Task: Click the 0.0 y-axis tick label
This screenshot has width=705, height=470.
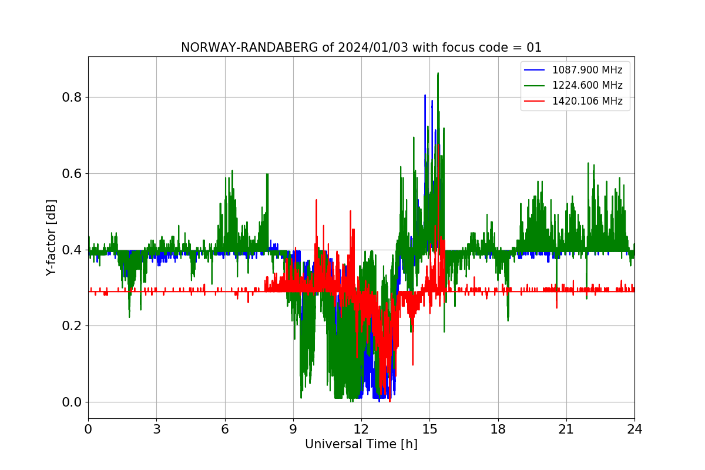Action: 72,402
